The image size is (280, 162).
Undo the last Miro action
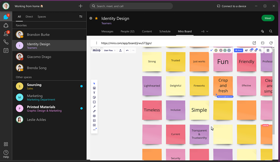coord(127,51)
